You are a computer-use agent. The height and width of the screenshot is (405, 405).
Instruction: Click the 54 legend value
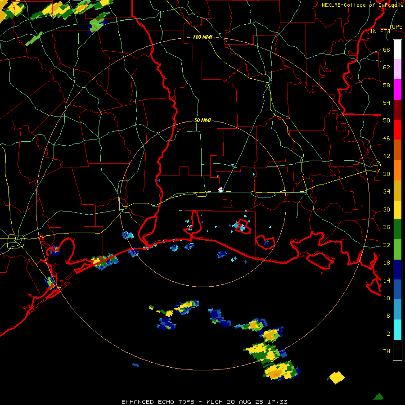(x=387, y=103)
